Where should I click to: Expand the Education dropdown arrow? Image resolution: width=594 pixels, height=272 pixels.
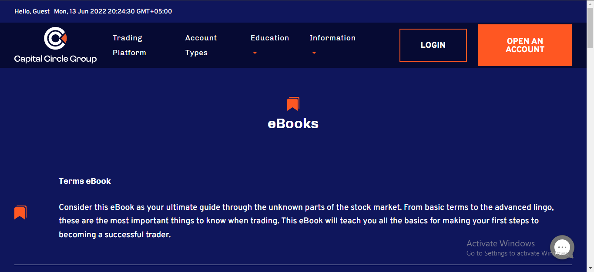click(x=255, y=53)
